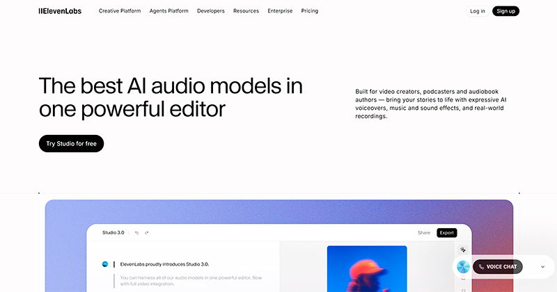Open the Developers menu
The height and width of the screenshot is (292, 557).
click(211, 11)
